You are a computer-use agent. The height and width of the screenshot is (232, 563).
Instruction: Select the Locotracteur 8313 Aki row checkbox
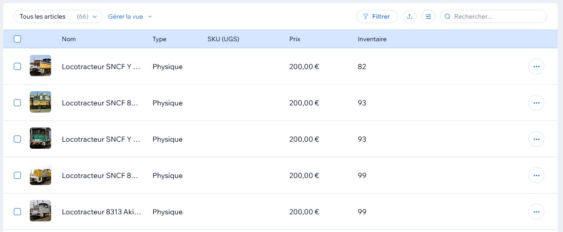point(17,212)
